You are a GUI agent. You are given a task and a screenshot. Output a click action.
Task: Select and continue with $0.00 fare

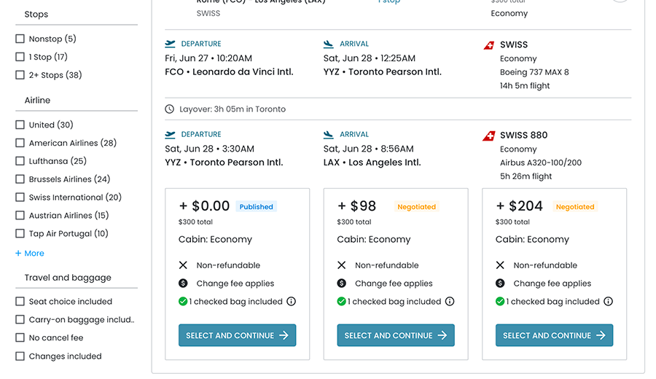(x=237, y=335)
